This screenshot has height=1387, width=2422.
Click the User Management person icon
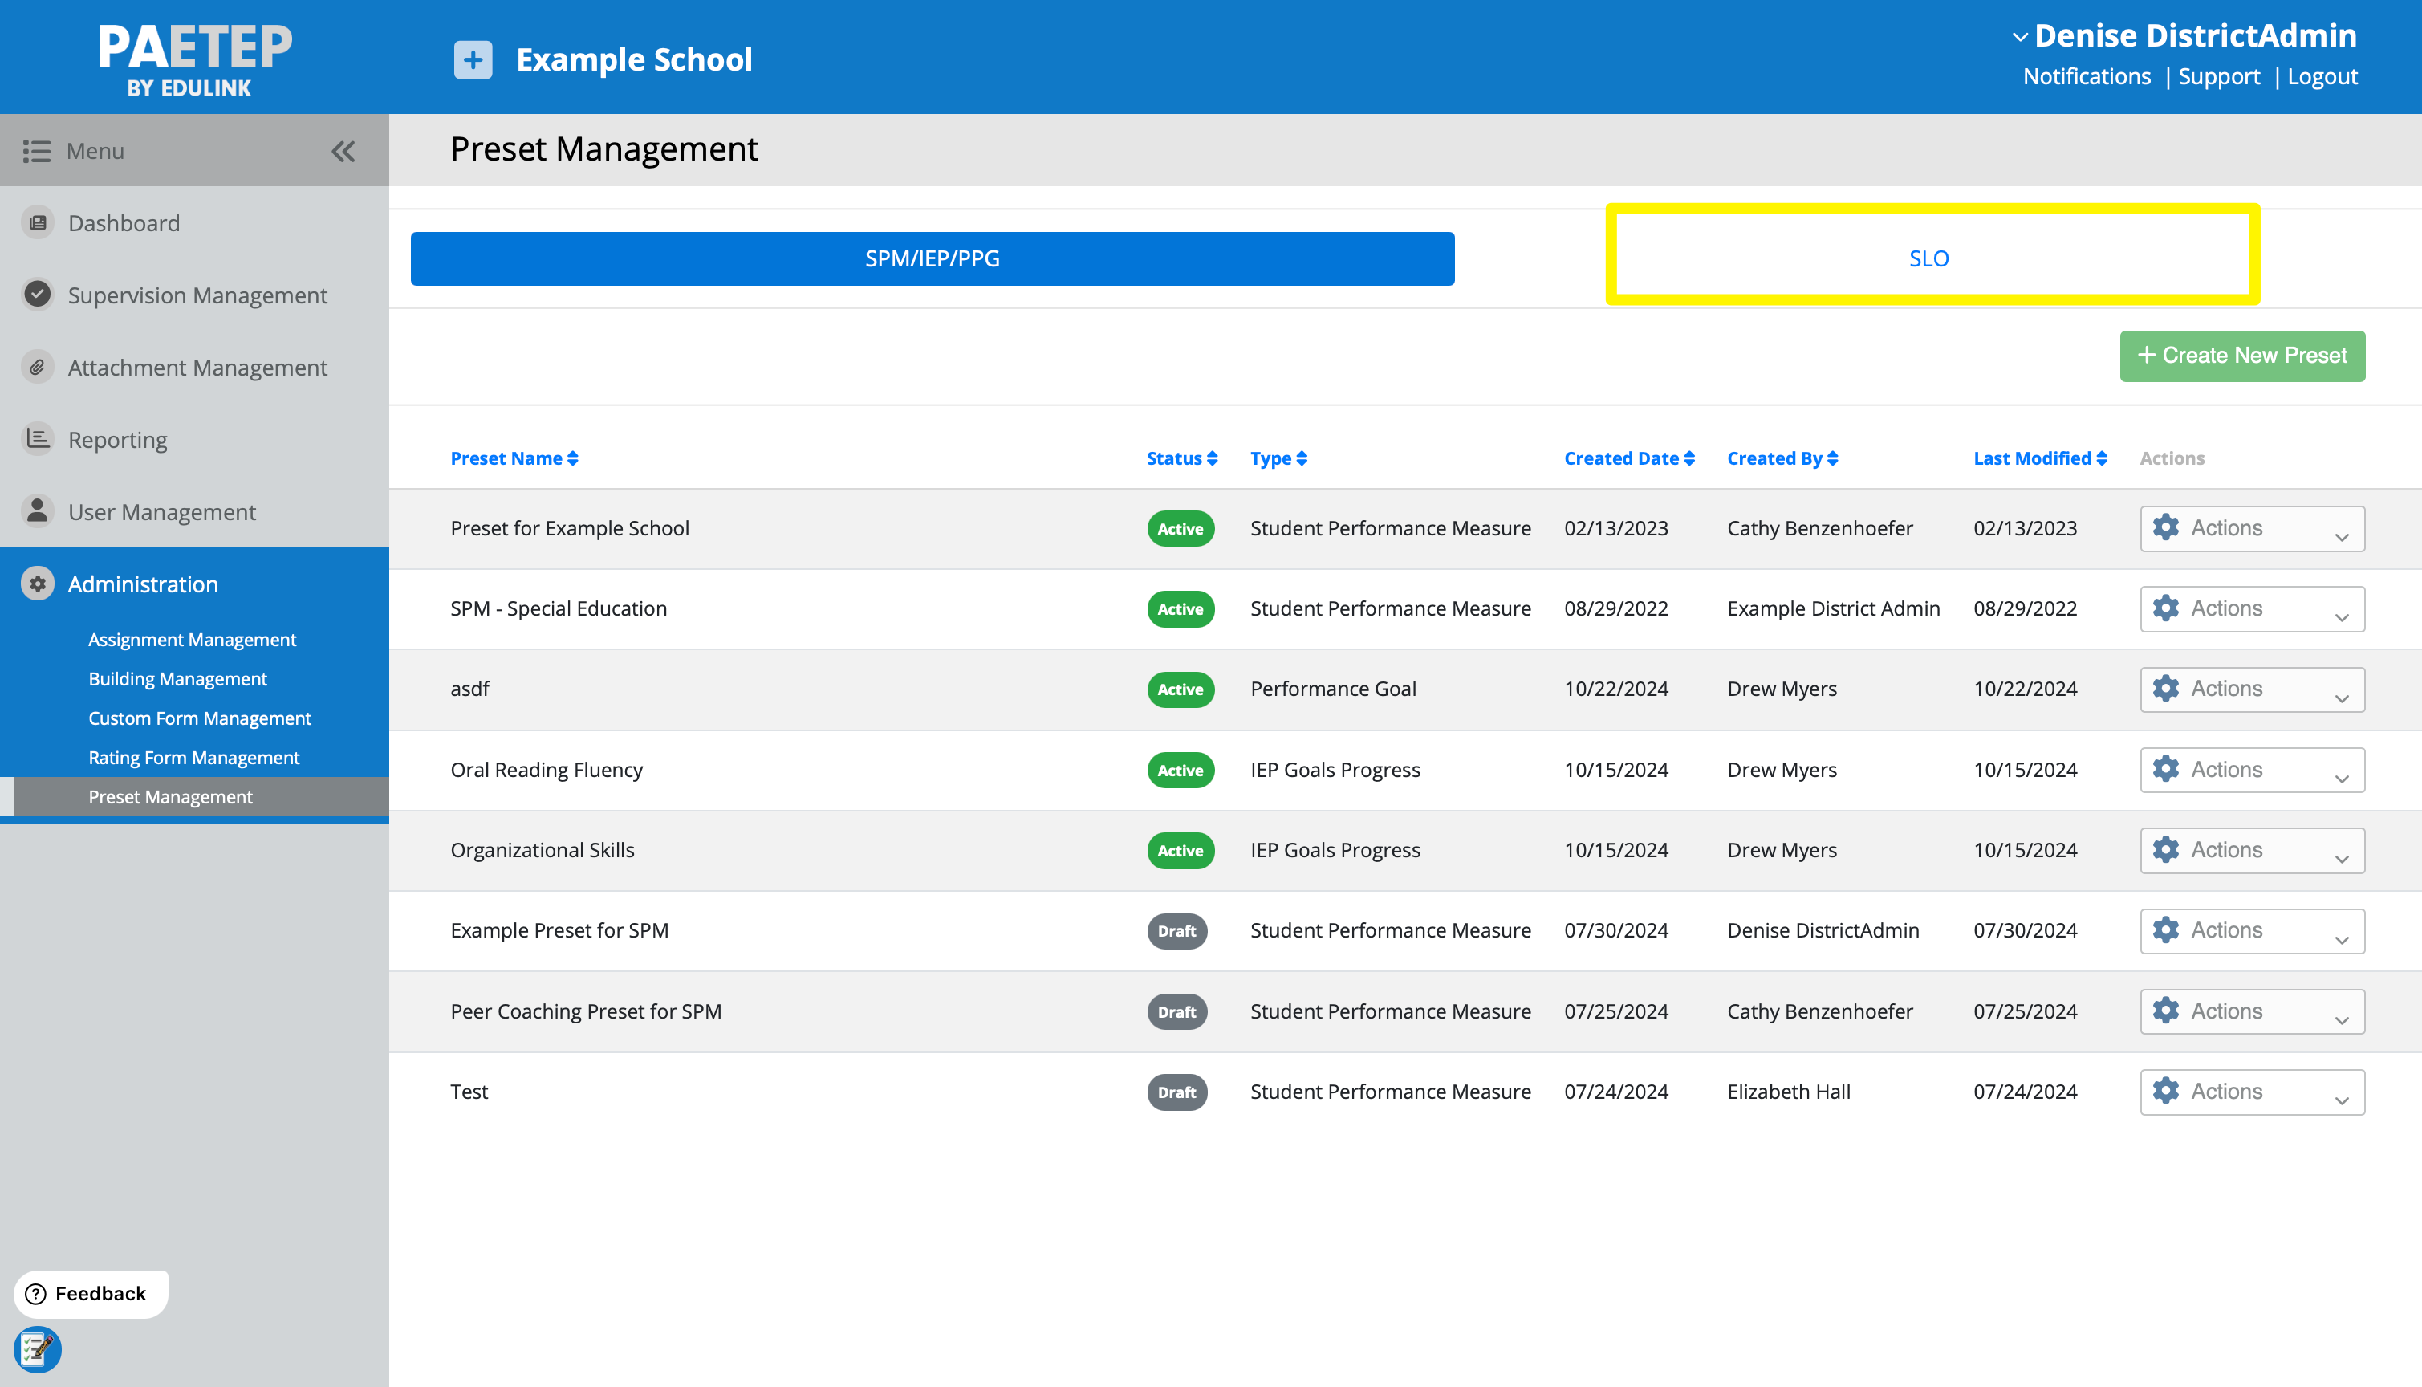click(x=37, y=510)
